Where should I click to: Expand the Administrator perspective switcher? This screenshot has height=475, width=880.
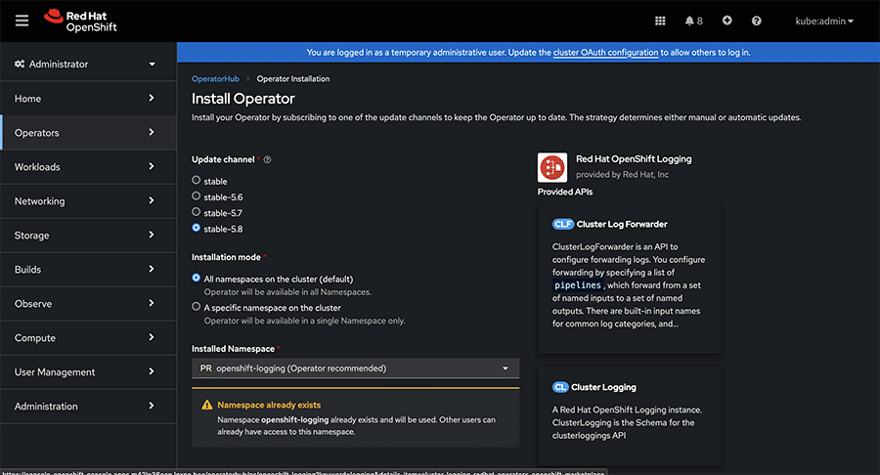(x=86, y=65)
